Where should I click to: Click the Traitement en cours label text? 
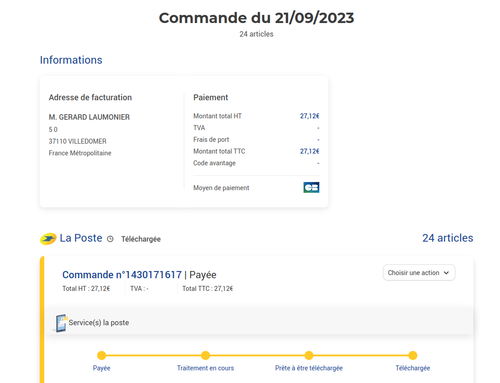206,368
